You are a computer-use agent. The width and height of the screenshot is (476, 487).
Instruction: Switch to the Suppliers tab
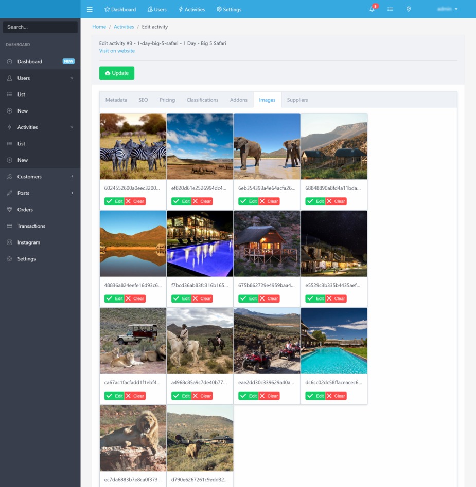(x=297, y=100)
